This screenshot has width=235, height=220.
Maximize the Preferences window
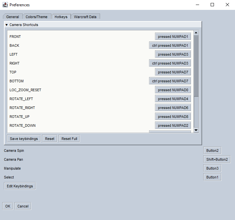(212, 5)
